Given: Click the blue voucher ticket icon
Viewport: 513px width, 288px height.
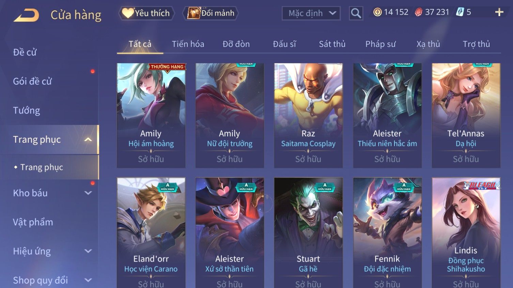Looking at the screenshot, I should point(460,12).
